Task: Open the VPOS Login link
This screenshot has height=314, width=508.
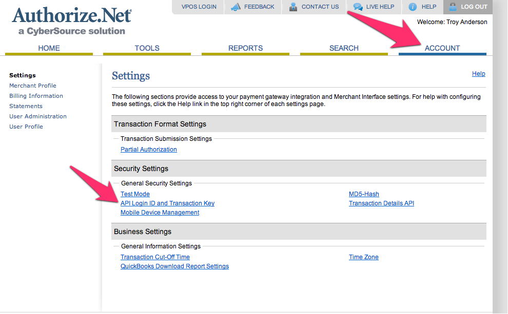Action: 199,7
